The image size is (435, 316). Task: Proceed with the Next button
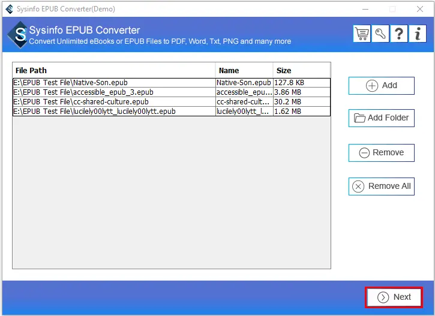394,297
